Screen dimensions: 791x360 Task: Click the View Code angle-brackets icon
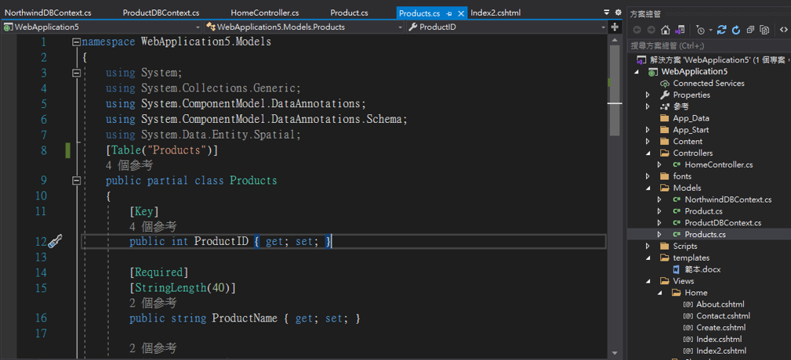[783, 30]
